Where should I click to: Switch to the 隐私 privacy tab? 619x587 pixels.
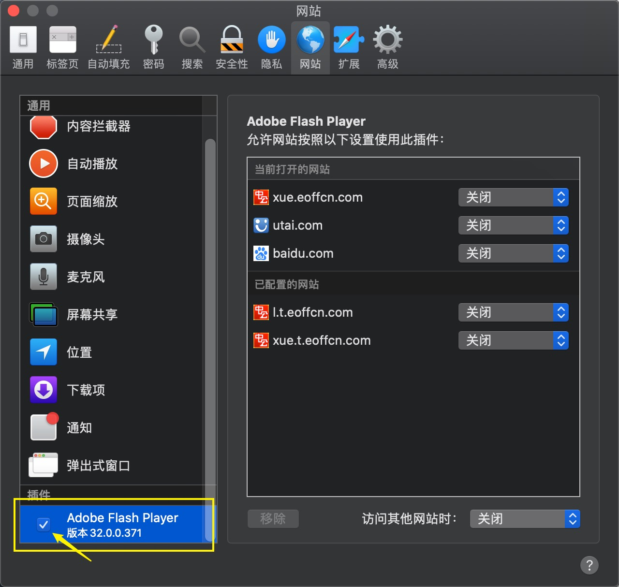point(271,48)
